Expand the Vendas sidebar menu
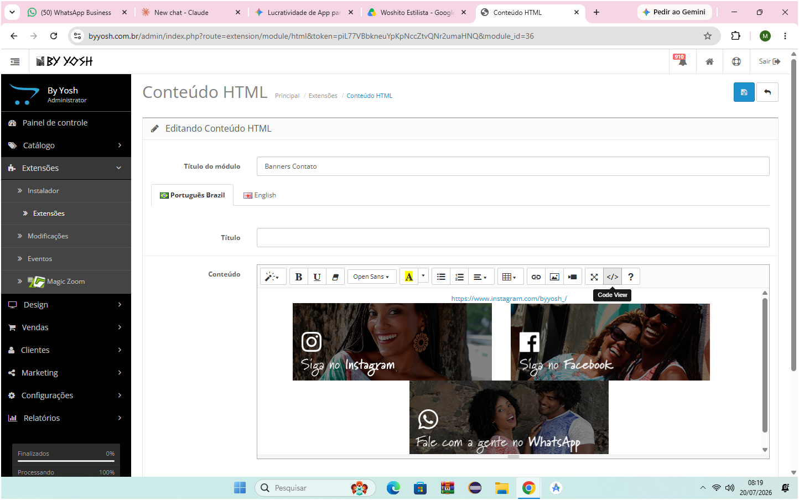 coord(66,327)
